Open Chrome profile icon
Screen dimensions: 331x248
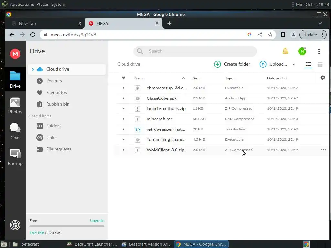click(293, 35)
